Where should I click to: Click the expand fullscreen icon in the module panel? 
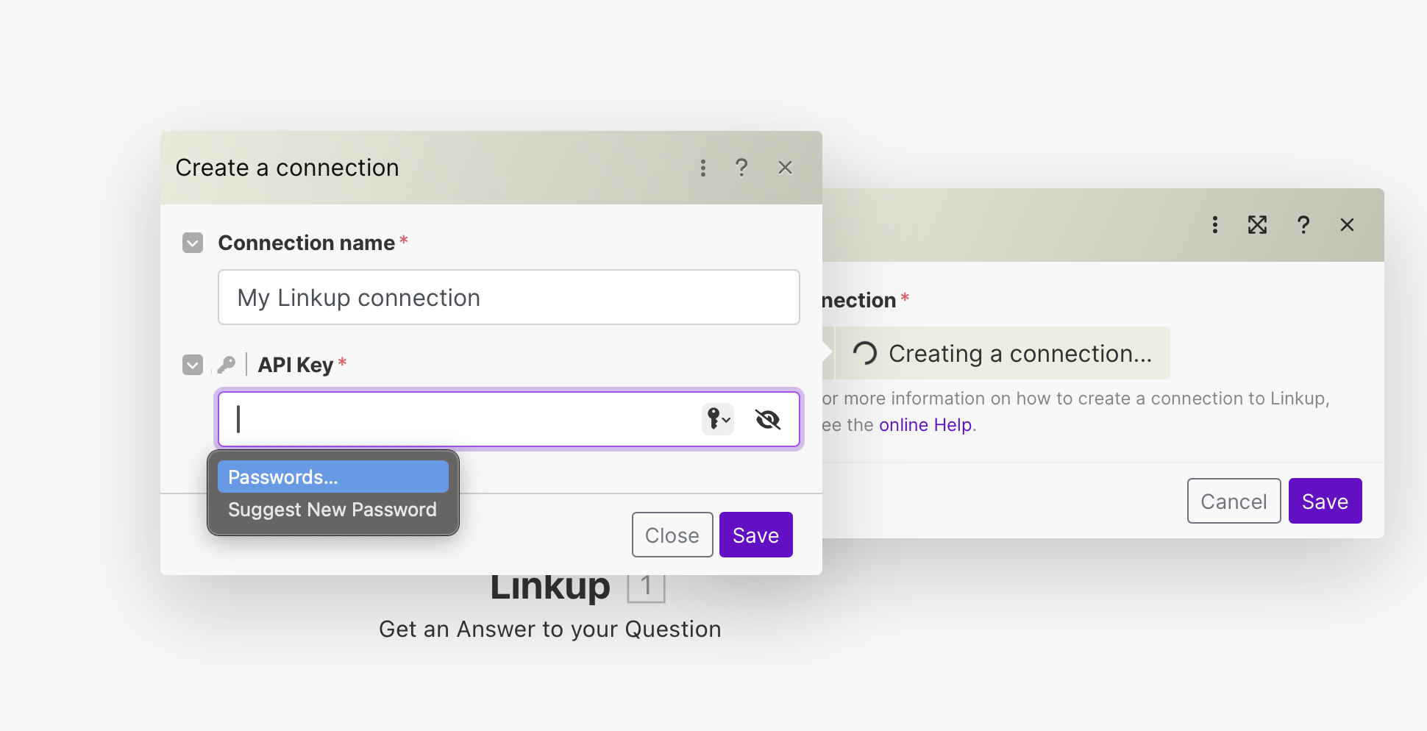(x=1258, y=225)
